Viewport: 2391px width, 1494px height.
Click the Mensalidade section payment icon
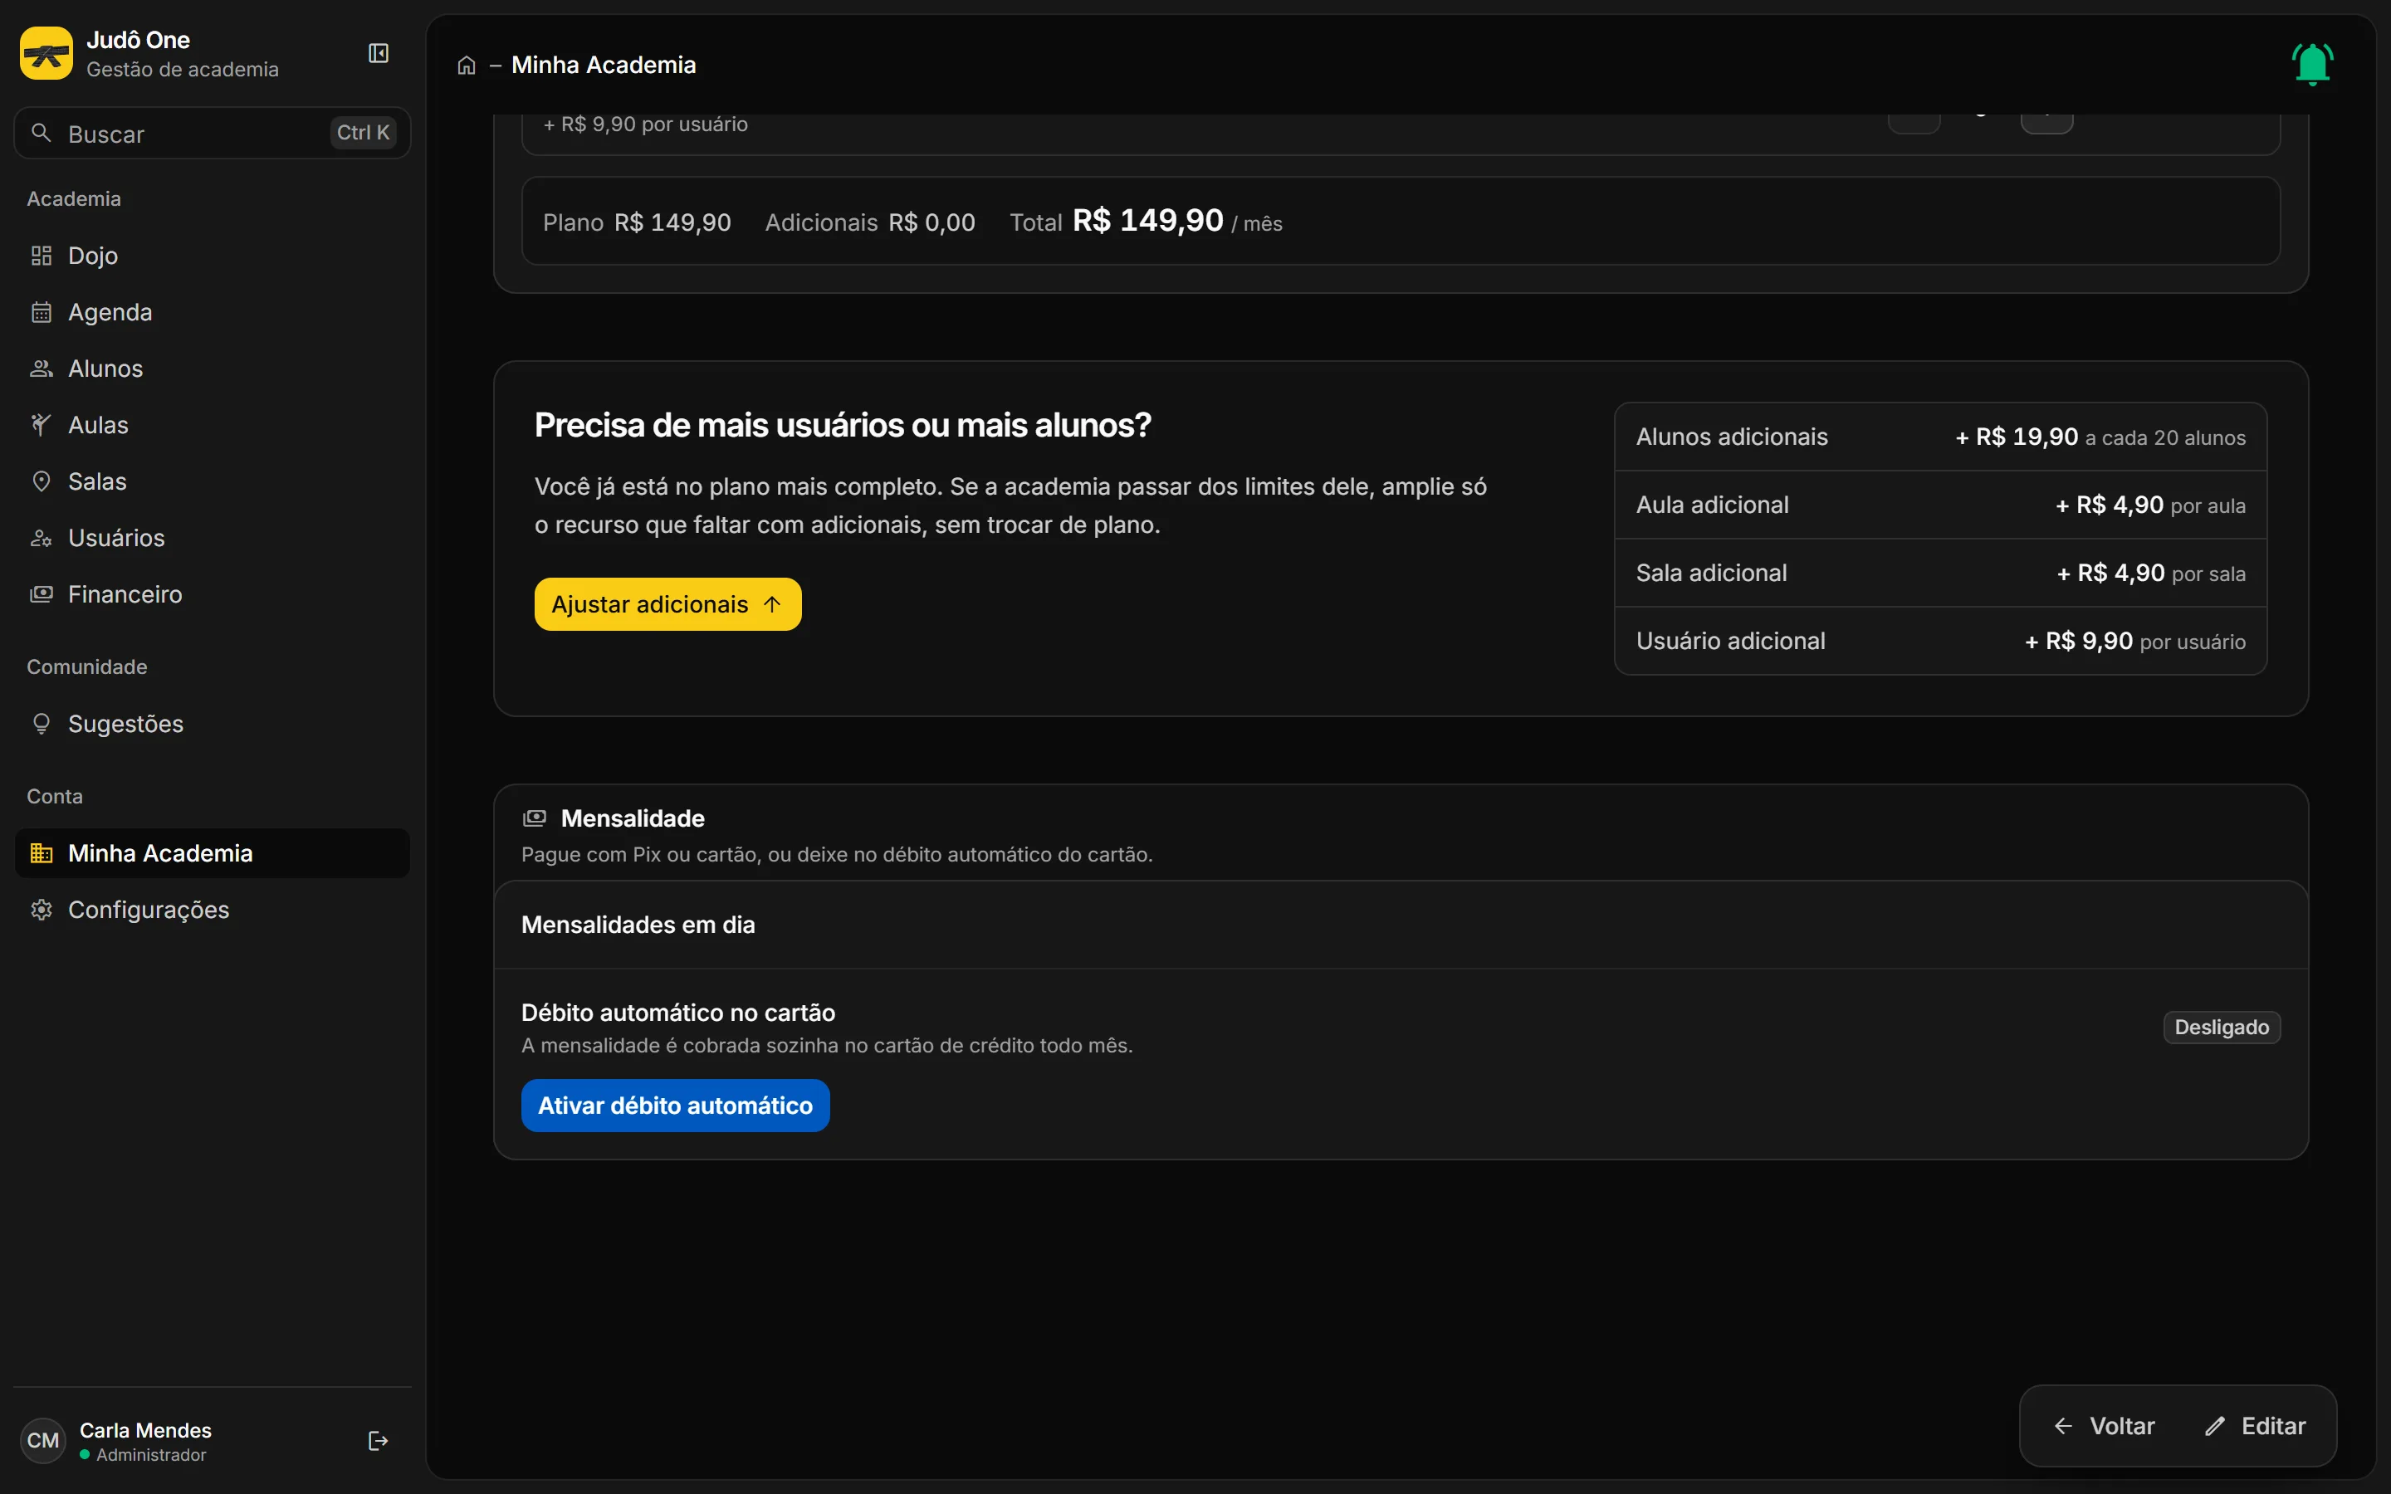coord(535,818)
